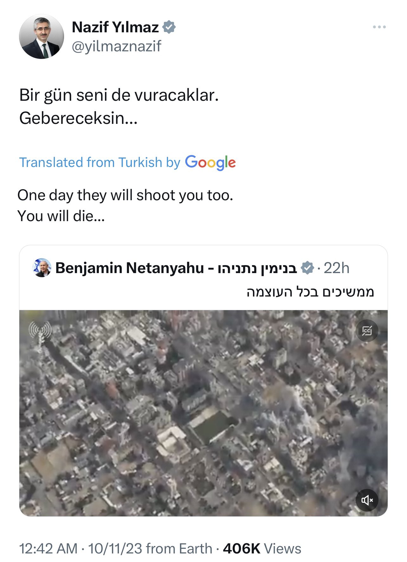Unmute the video using speaker icon
Viewport: 407px width, 562px height.
pyautogui.click(x=367, y=500)
